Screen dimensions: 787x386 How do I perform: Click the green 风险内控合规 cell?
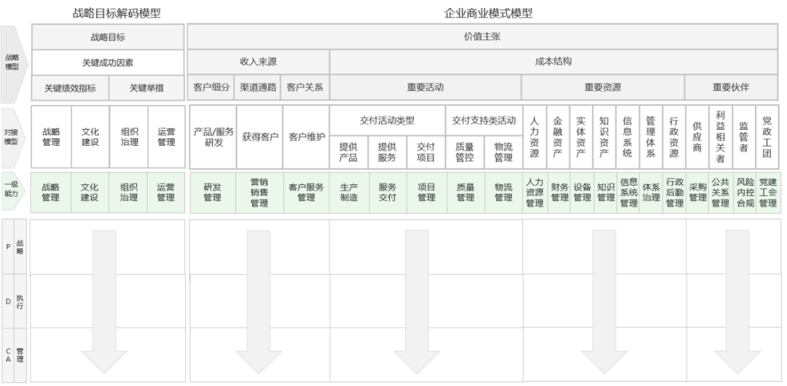[745, 192]
